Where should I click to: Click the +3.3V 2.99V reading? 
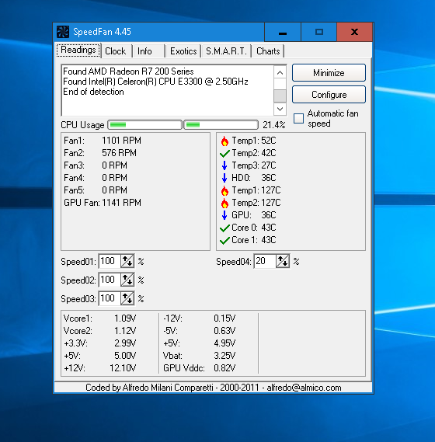click(99, 343)
